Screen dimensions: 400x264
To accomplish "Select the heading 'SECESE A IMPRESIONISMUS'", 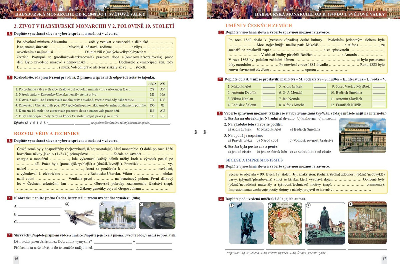I will (x=254, y=160).
